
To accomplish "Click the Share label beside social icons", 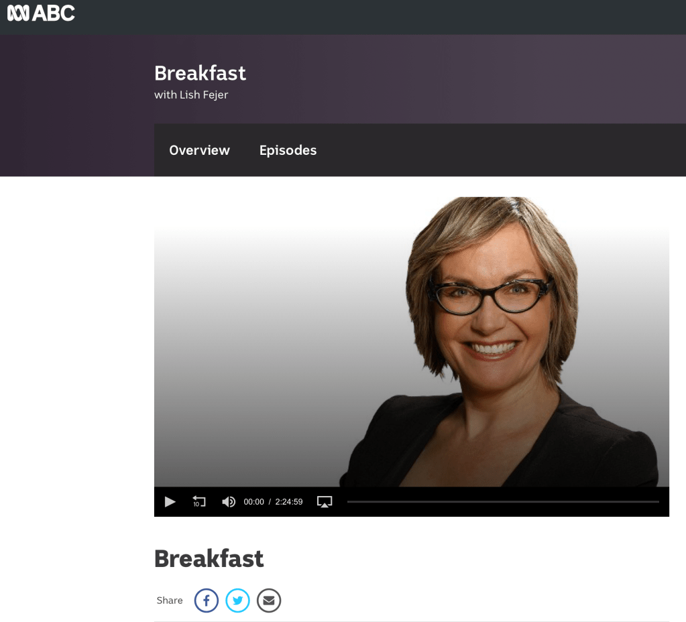I will pyautogui.click(x=170, y=601).
